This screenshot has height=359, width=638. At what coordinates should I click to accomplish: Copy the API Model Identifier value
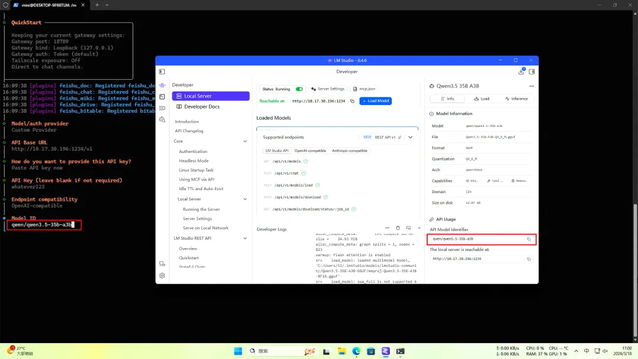[x=529, y=239]
